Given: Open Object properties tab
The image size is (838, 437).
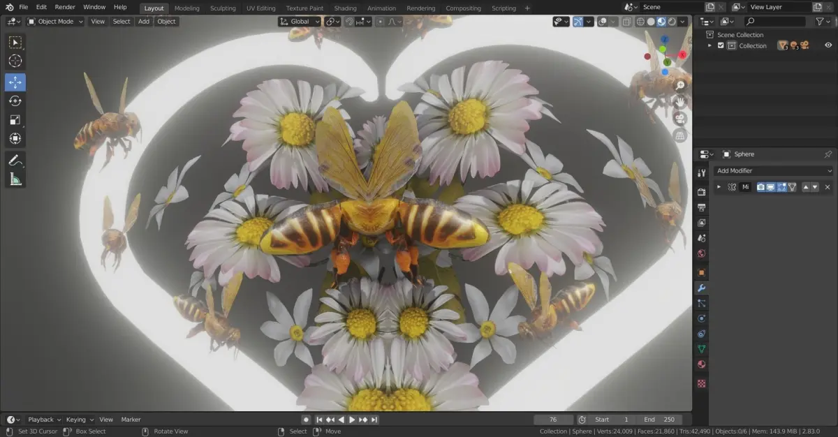Looking at the screenshot, I should [702, 272].
